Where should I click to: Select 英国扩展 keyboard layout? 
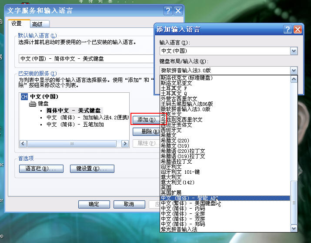pos(225,193)
